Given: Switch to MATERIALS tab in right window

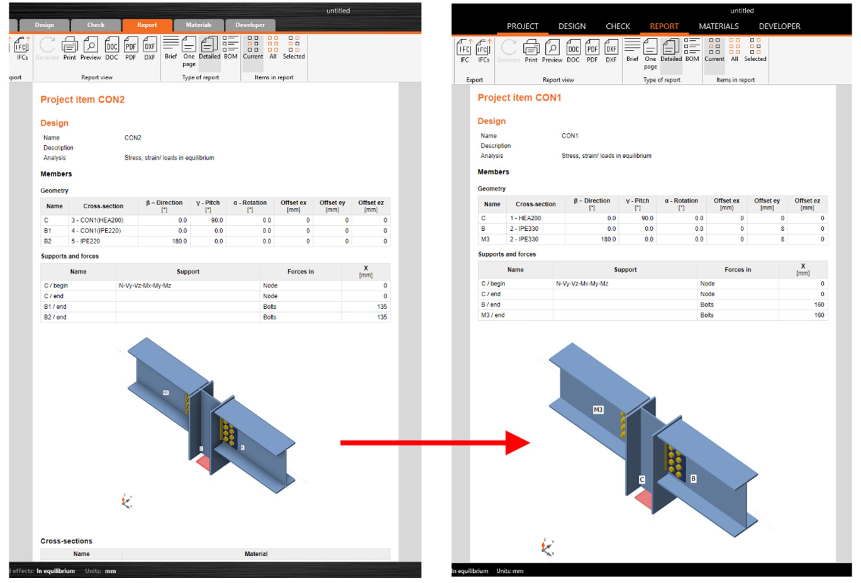Looking at the screenshot, I should pos(719,26).
